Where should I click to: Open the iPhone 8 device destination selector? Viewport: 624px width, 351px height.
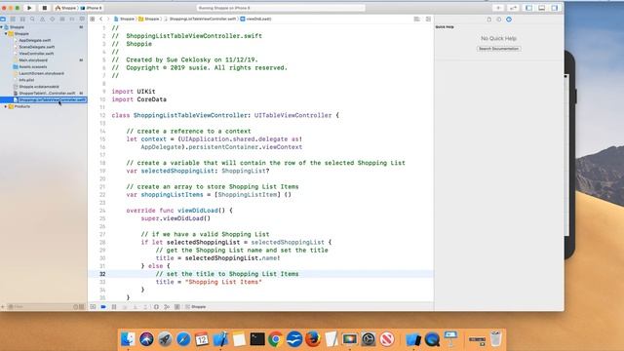(92, 8)
